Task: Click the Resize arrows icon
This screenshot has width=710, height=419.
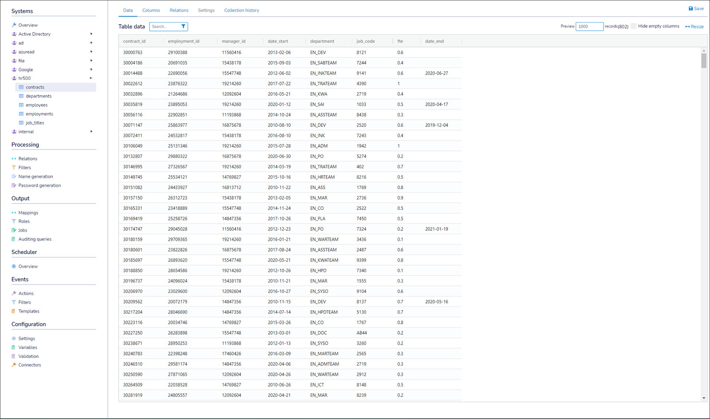Action: tap(687, 27)
